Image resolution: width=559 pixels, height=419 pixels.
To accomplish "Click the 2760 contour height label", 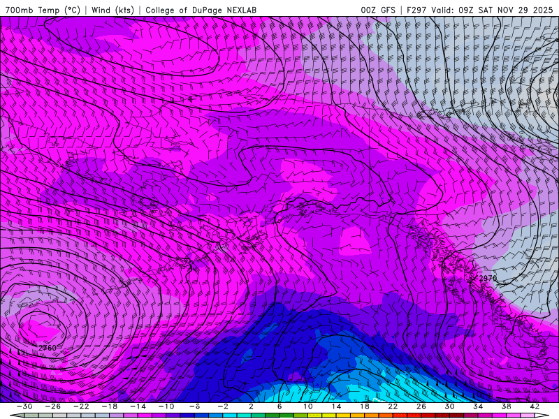I will pyautogui.click(x=48, y=348).
